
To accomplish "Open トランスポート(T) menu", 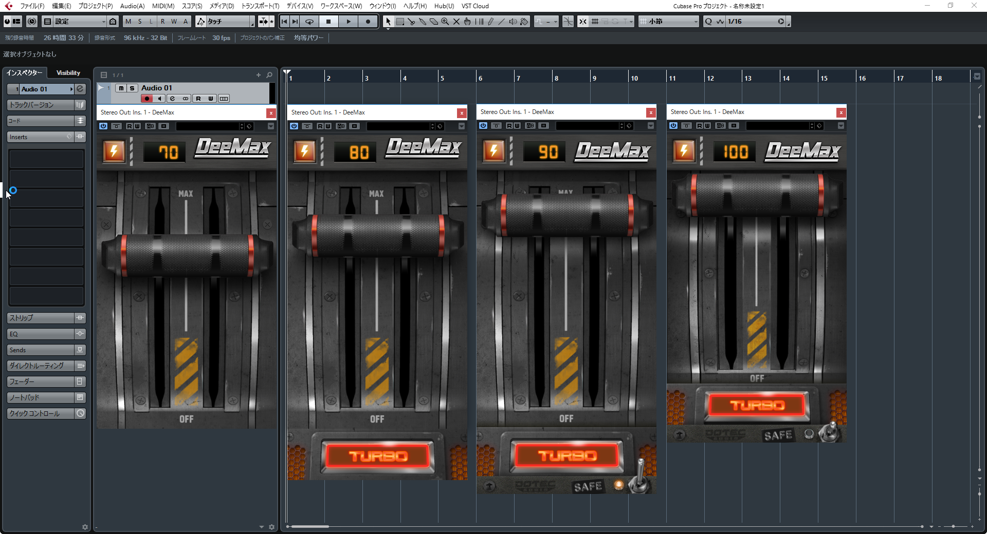I will [x=260, y=6].
